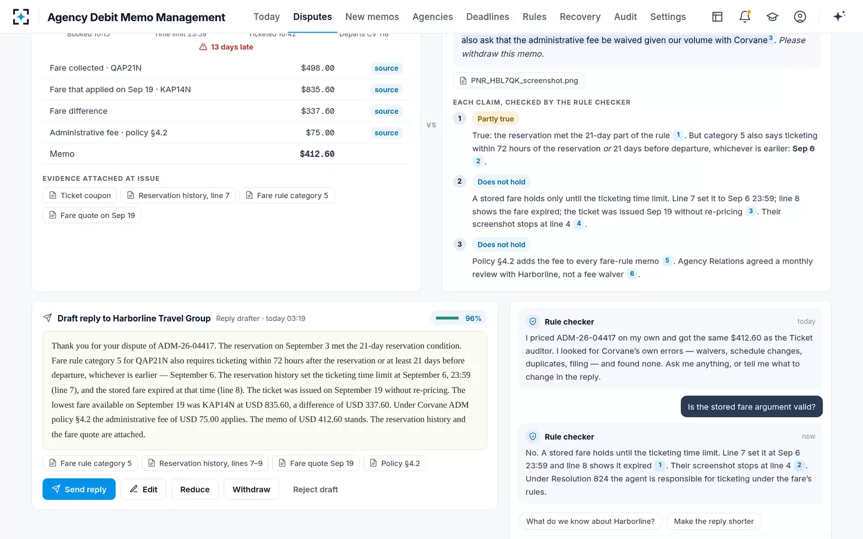Viewport: 863px width, 539px height.
Task: Open citation 5 in claim 3
Action: pyautogui.click(x=667, y=261)
